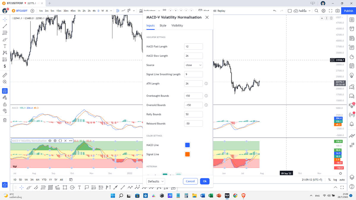Open the Signal Line orange color swatch
This screenshot has width=356, height=200.
[187, 154]
